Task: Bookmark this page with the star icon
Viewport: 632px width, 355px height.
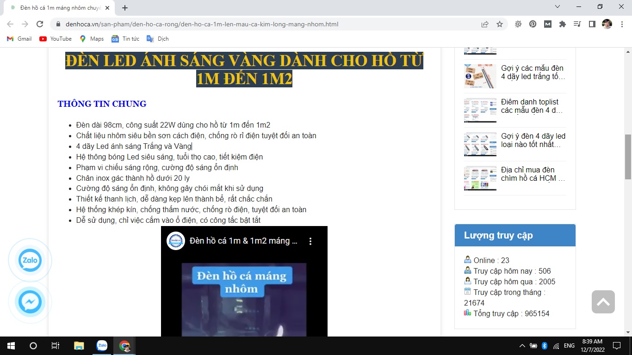Action: click(x=500, y=24)
